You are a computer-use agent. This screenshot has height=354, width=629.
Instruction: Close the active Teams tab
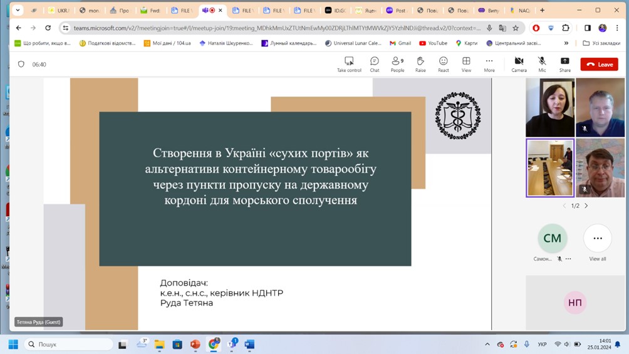tap(221, 10)
